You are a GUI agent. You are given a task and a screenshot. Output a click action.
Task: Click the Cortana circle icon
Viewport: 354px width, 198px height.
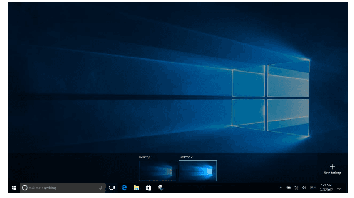pos(25,188)
